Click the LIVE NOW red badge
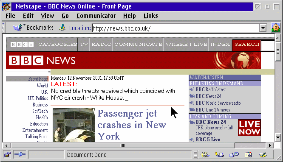283x162 pixels. click(x=249, y=128)
